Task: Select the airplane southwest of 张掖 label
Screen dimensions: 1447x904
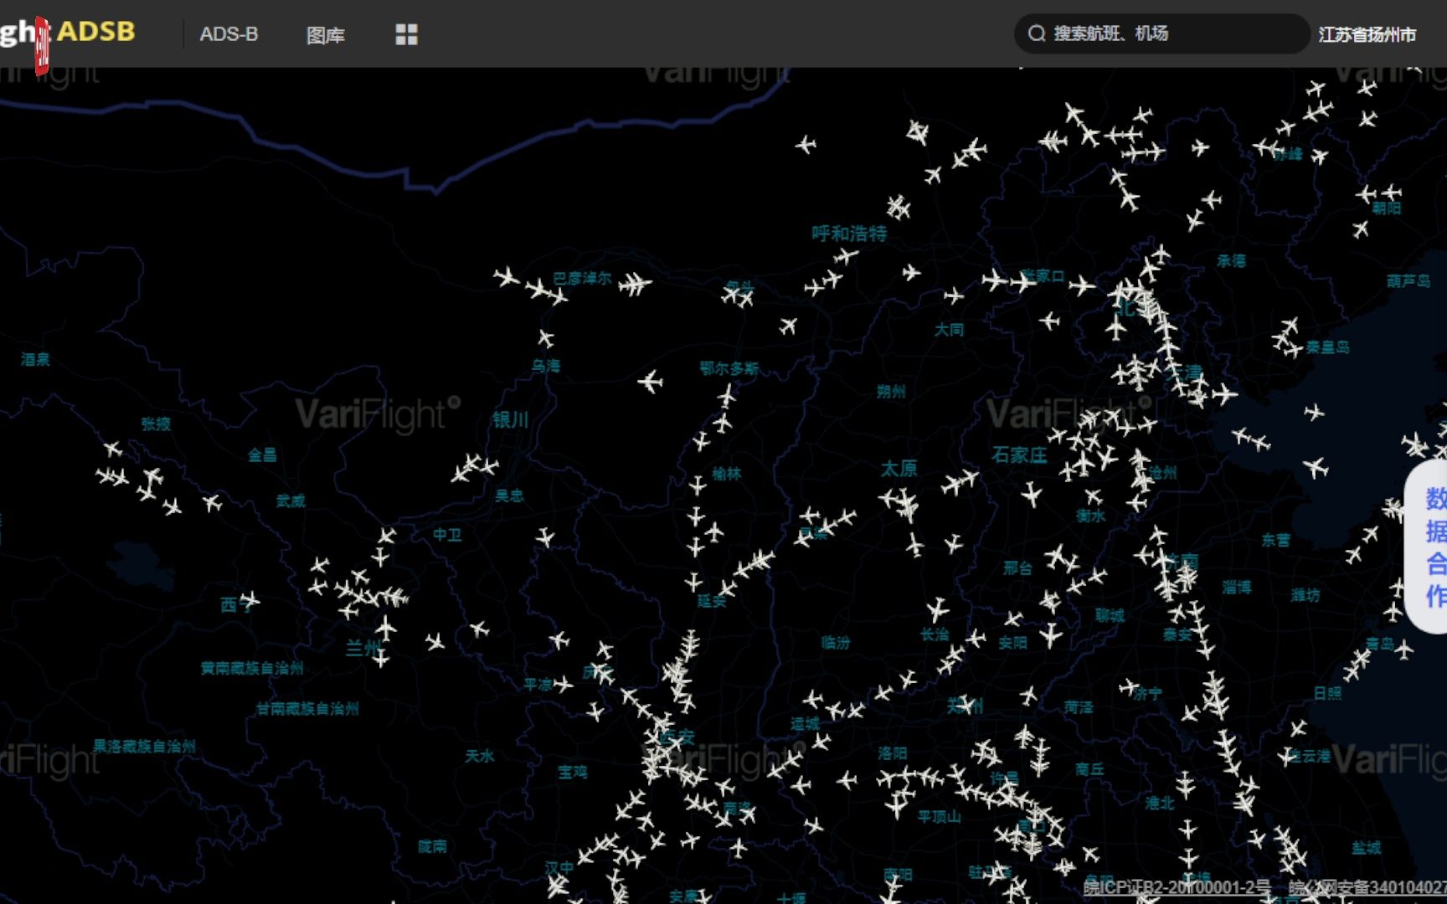Action: [112, 449]
